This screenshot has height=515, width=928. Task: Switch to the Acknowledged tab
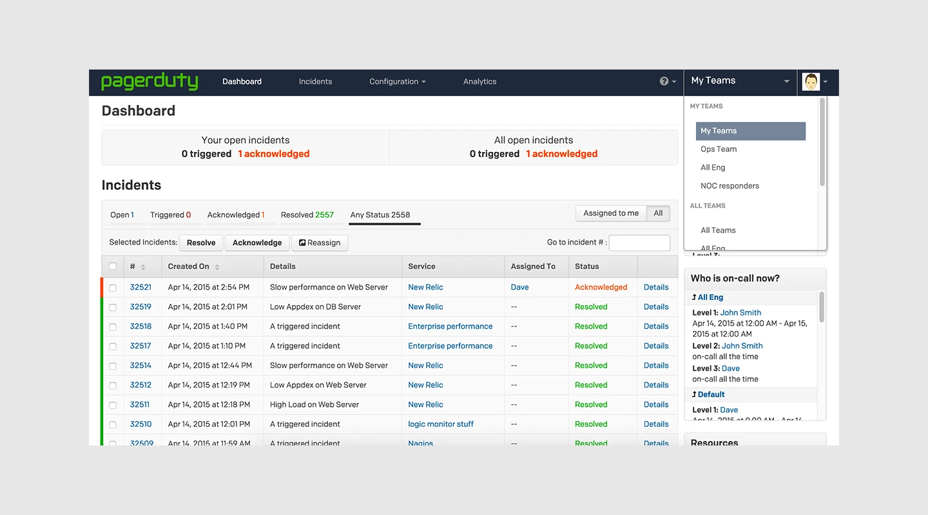click(236, 215)
